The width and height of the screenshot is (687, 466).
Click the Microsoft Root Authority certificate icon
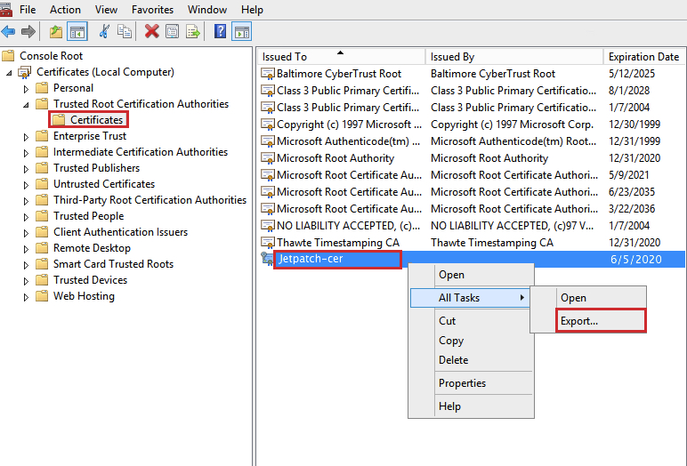coord(267,157)
